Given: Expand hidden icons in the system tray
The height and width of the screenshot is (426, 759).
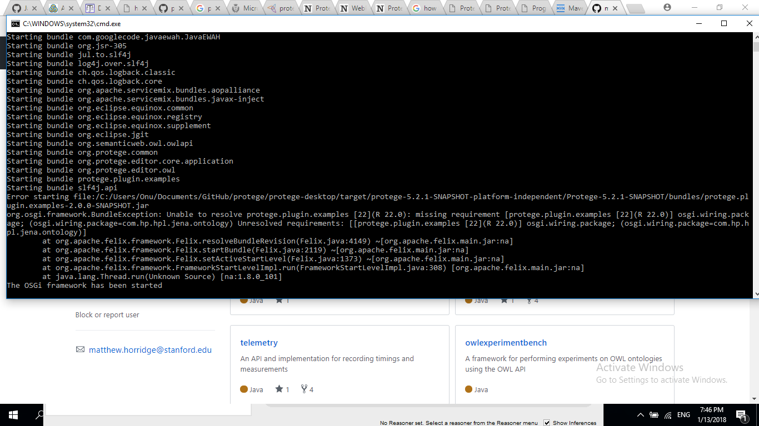Looking at the screenshot, I should point(640,414).
